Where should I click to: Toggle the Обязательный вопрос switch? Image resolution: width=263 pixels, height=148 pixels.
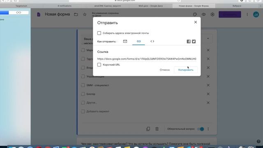pos(201,129)
